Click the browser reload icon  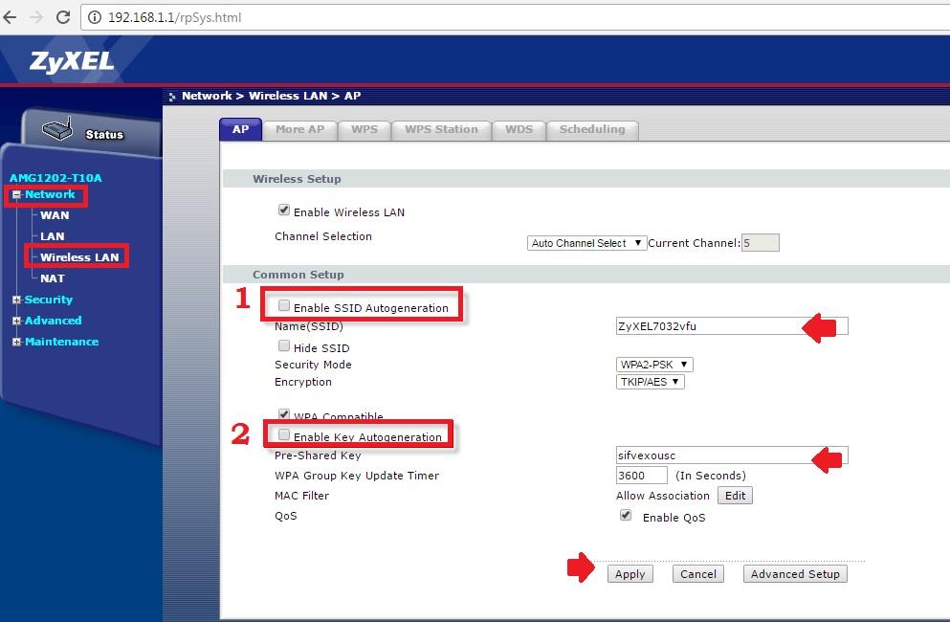63,17
